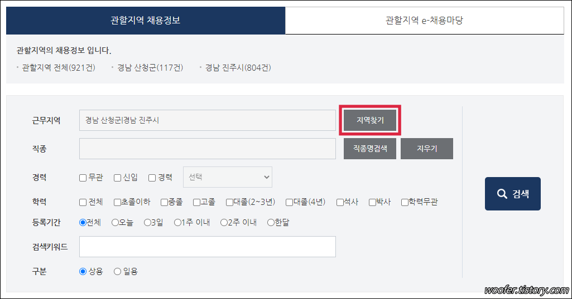Select the 한달 radio button
This screenshot has height=299, width=572.
tap(271, 223)
